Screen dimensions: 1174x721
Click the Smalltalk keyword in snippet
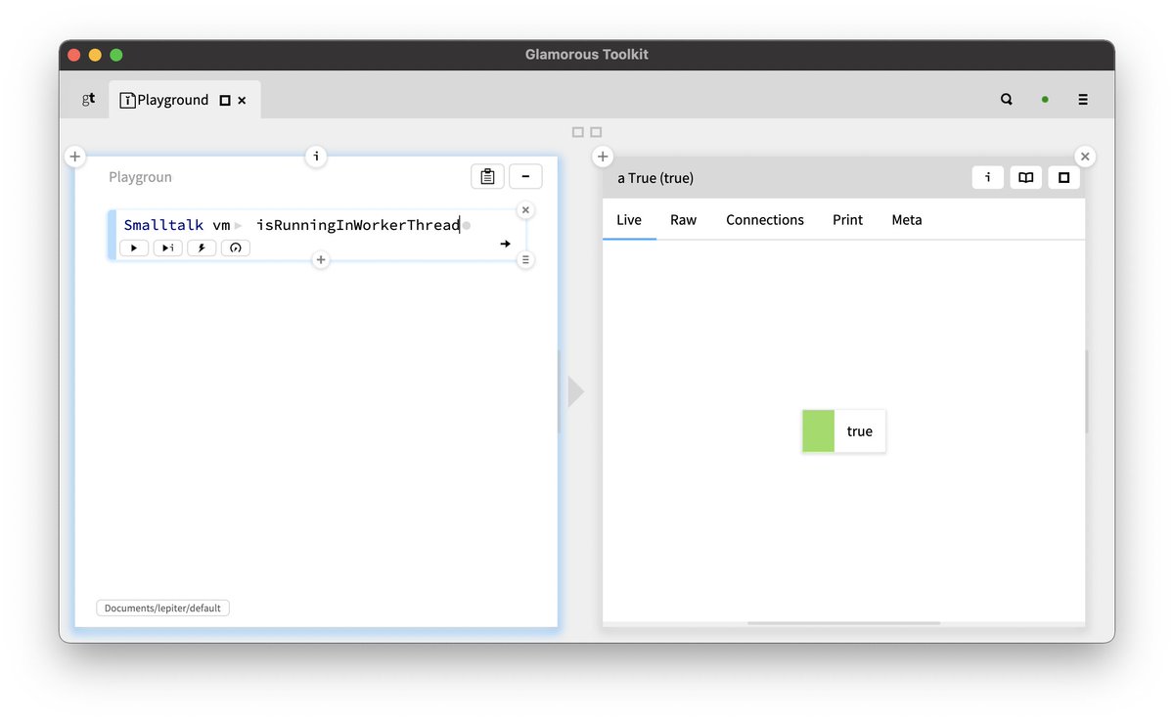[163, 225]
